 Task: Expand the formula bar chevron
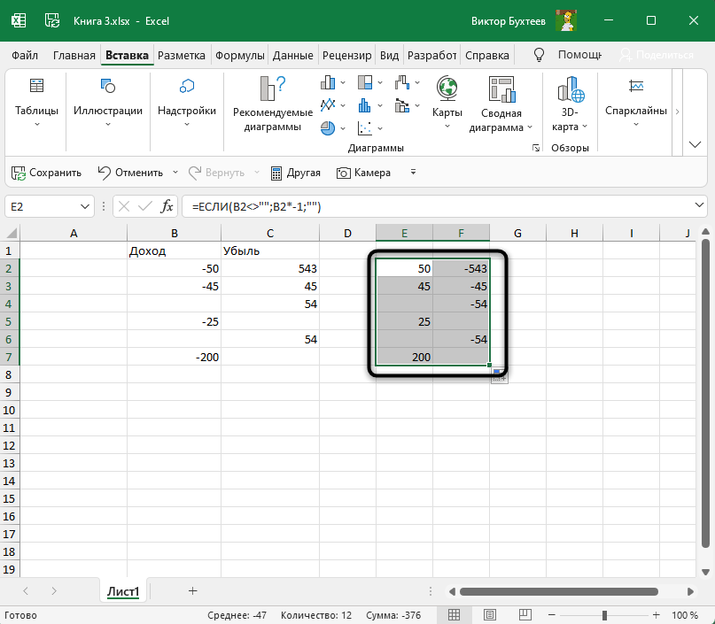[x=699, y=206]
